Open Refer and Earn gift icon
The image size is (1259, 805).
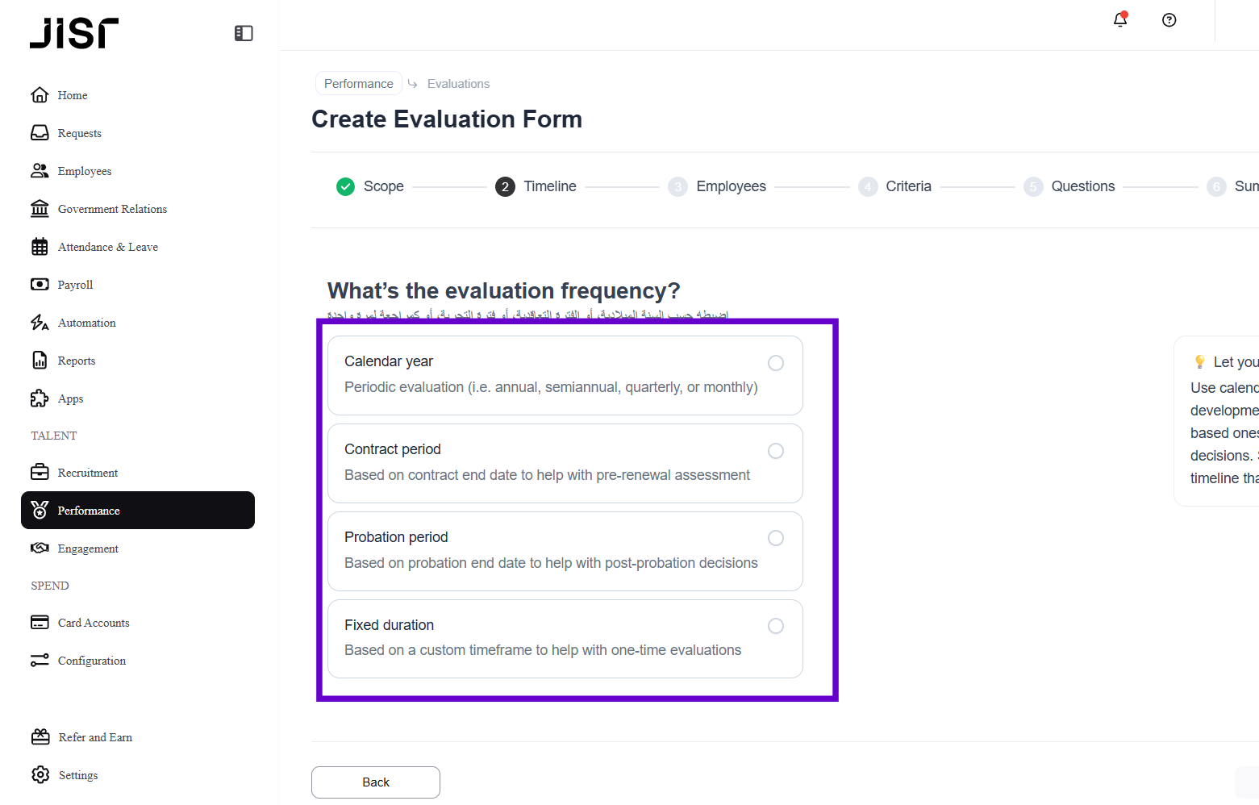[40, 737]
